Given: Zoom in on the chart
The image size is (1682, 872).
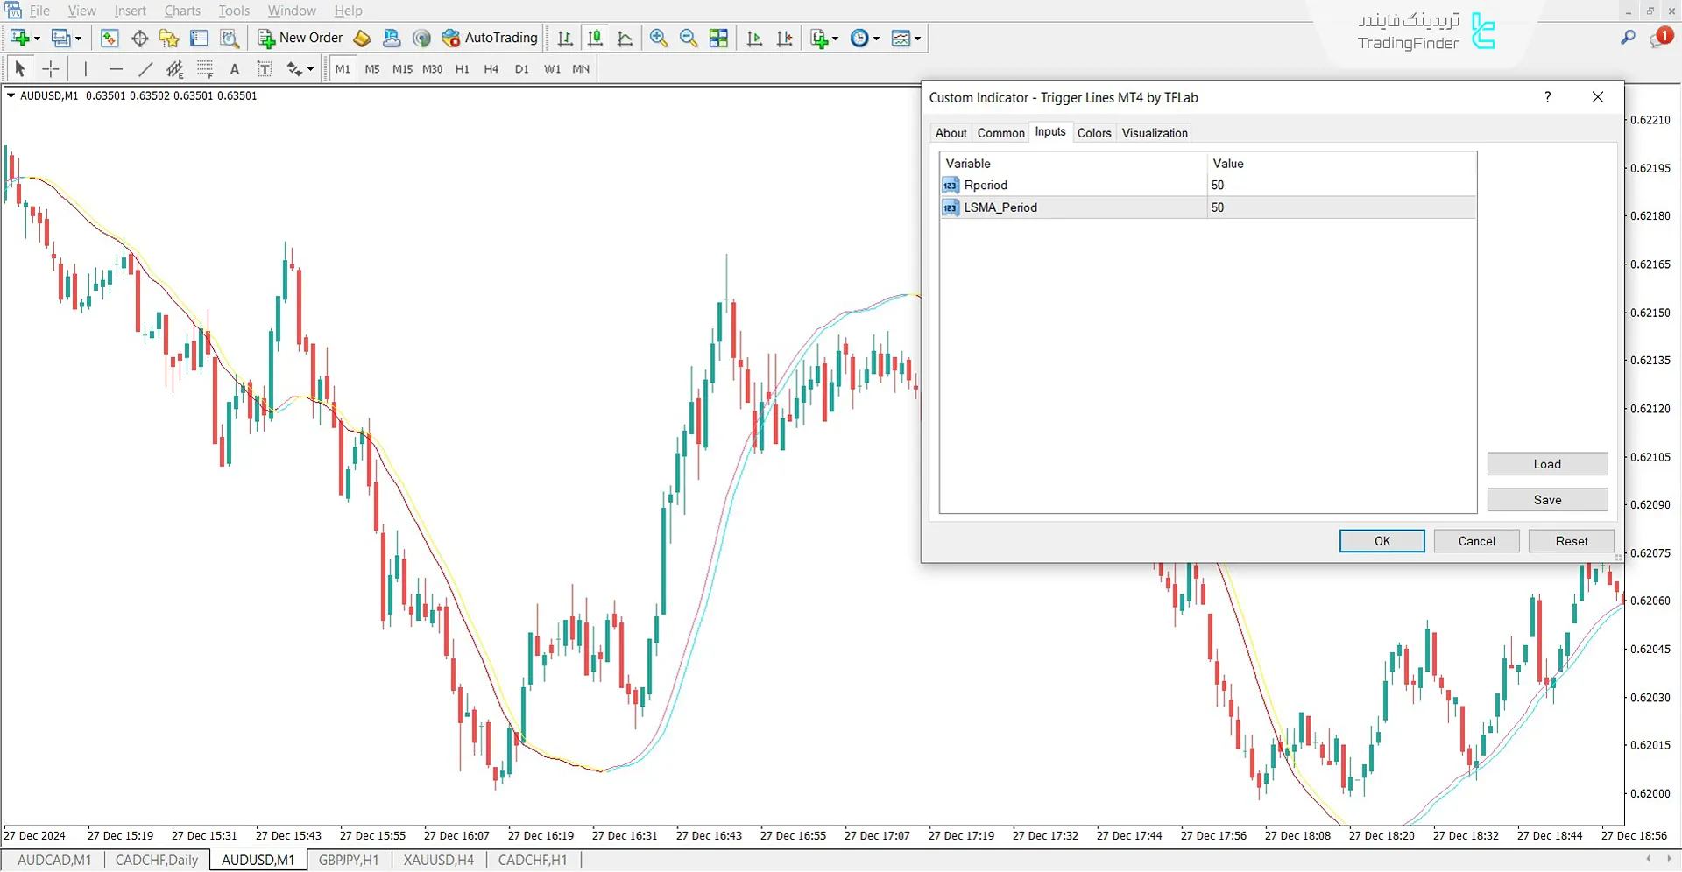Looking at the screenshot, I should pyautogui.click(x=658, y=38).
